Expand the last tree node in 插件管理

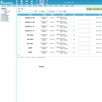1,21
